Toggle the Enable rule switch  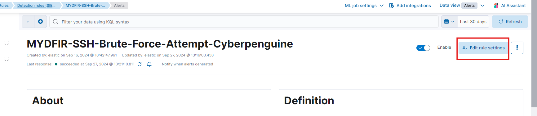click(x=423, y=48)
